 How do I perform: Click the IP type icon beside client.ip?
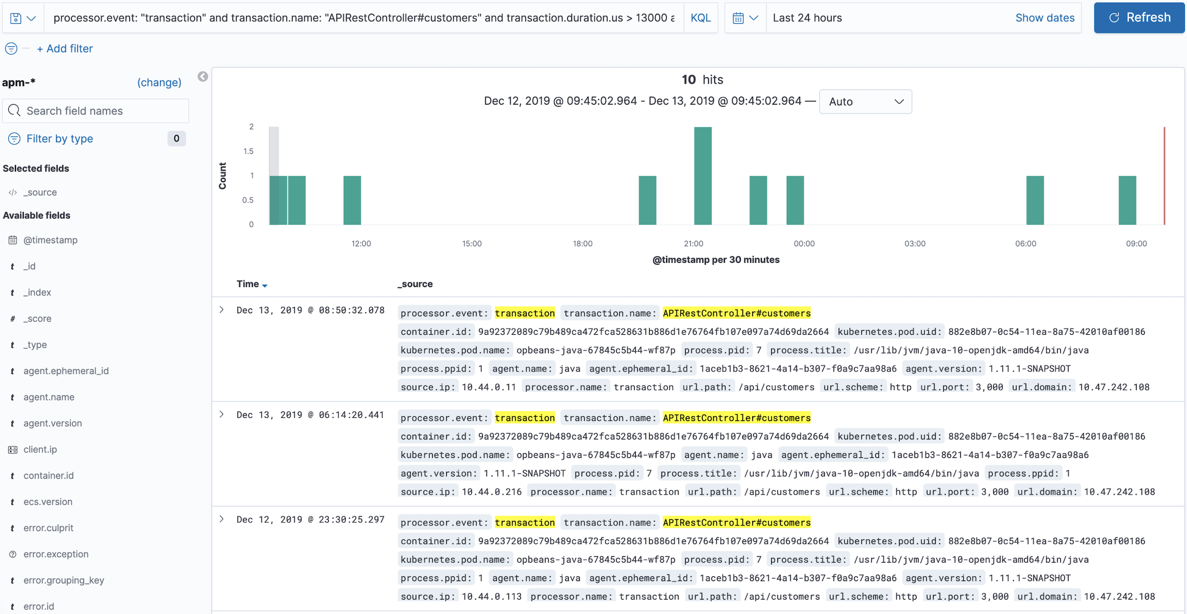coord(12,449)
